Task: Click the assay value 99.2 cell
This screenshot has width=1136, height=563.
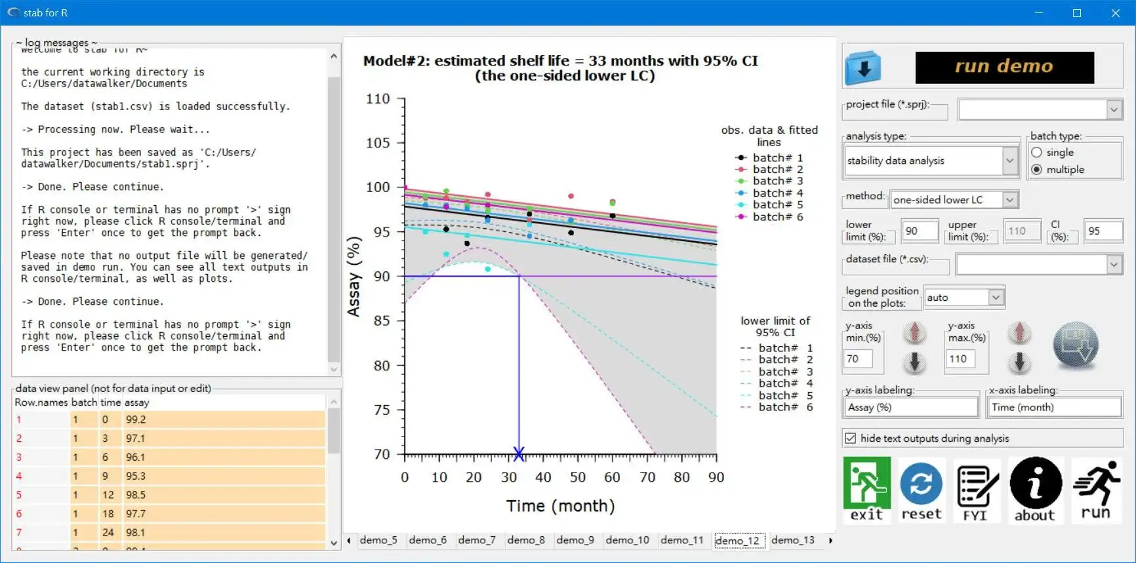Action: (224, 419)
